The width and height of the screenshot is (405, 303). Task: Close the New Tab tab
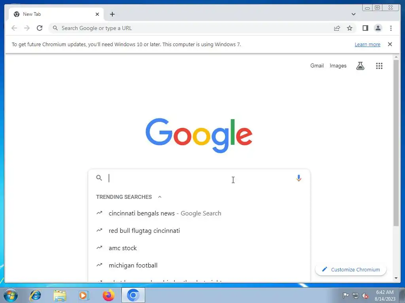click(97, 14)
